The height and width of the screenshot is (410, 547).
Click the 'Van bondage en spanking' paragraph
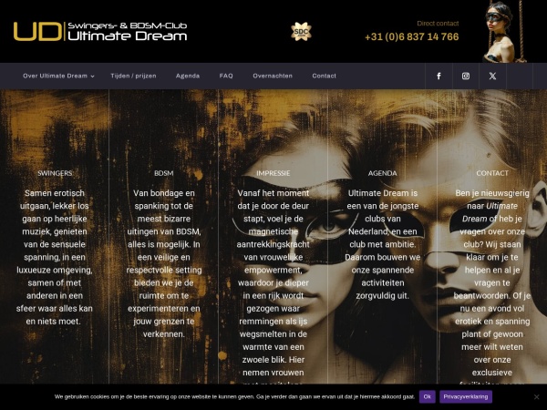[x=163, y=263]
